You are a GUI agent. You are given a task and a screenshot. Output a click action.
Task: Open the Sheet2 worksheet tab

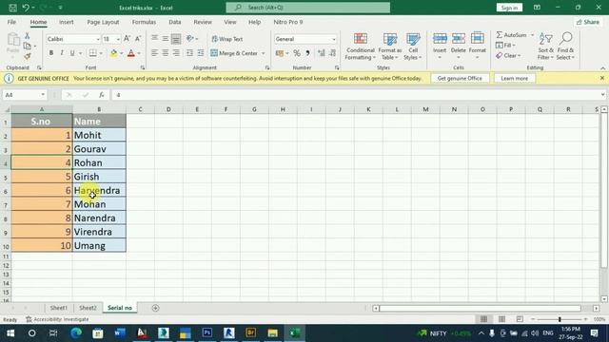[x=88, y=308]
